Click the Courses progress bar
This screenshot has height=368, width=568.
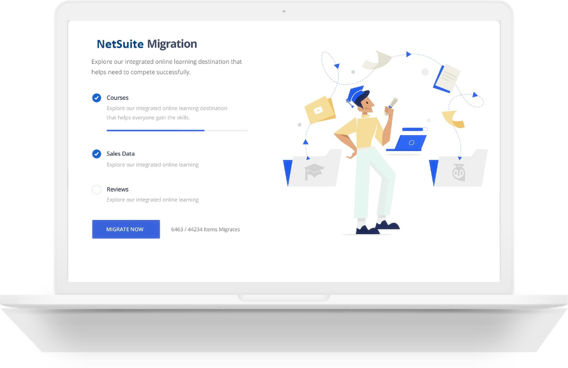(x=177, y=130)
